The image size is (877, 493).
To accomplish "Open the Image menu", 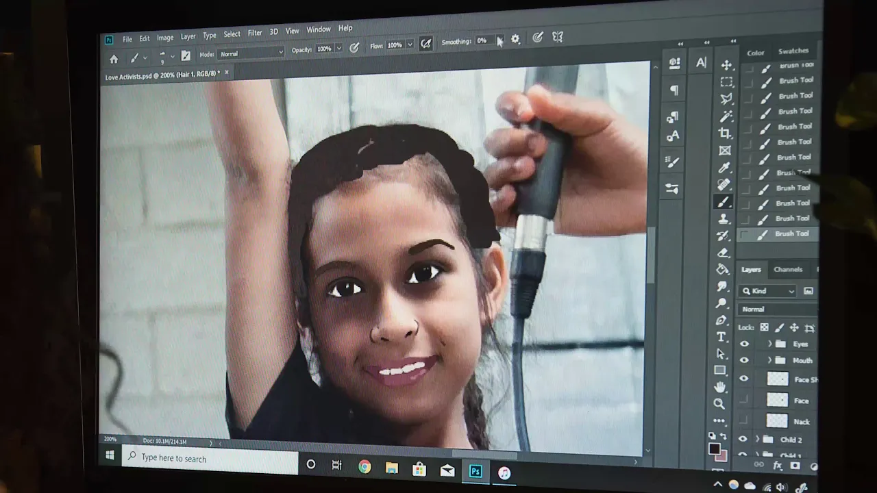I will click(165, 38).
